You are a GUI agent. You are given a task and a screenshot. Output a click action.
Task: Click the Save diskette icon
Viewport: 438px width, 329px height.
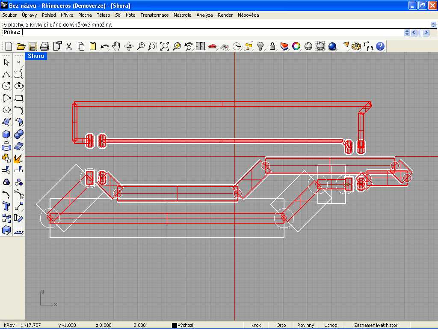point(33,46)
